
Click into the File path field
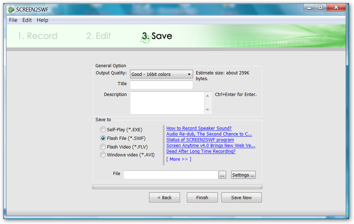[171, 175]
